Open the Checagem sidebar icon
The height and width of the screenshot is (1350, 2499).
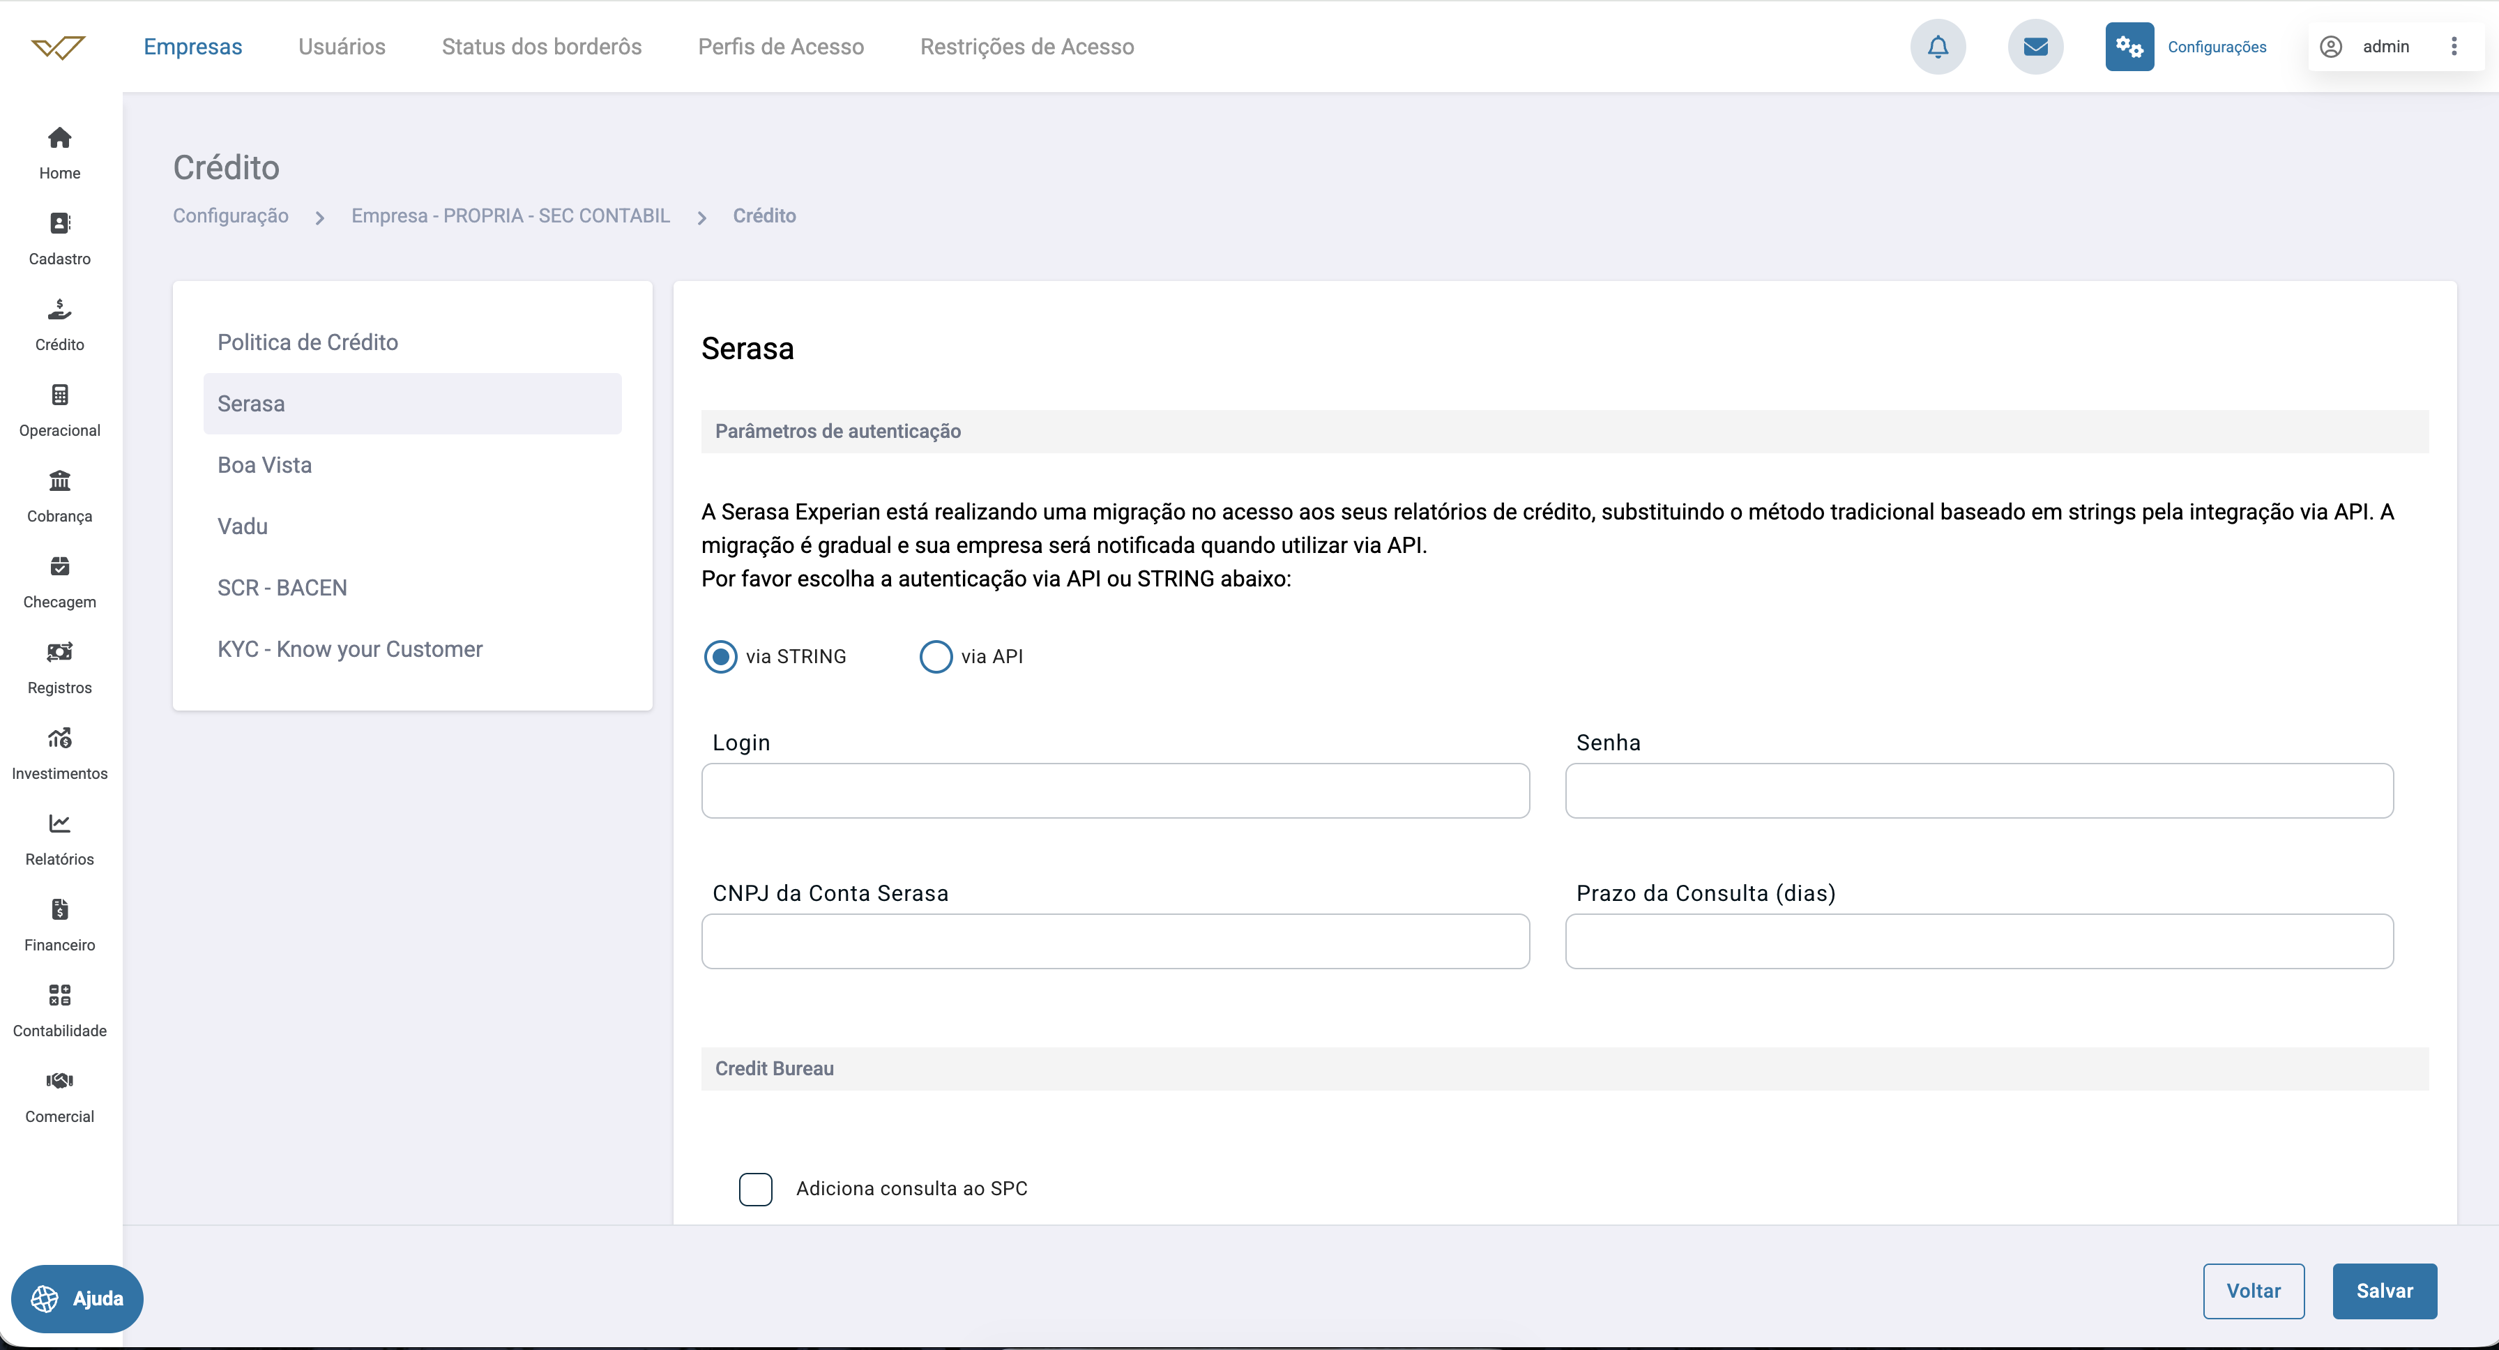[x=59, y=566]
